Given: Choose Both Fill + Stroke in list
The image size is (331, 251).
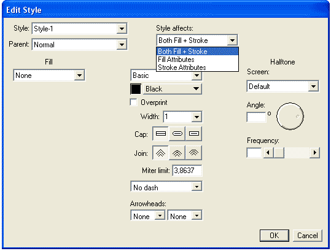Looking at the screenshot, I should [197, 52].
